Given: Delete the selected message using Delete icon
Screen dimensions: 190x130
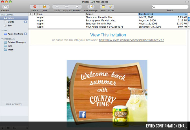Looking at the screenshot, I should (x=35, y=6).
